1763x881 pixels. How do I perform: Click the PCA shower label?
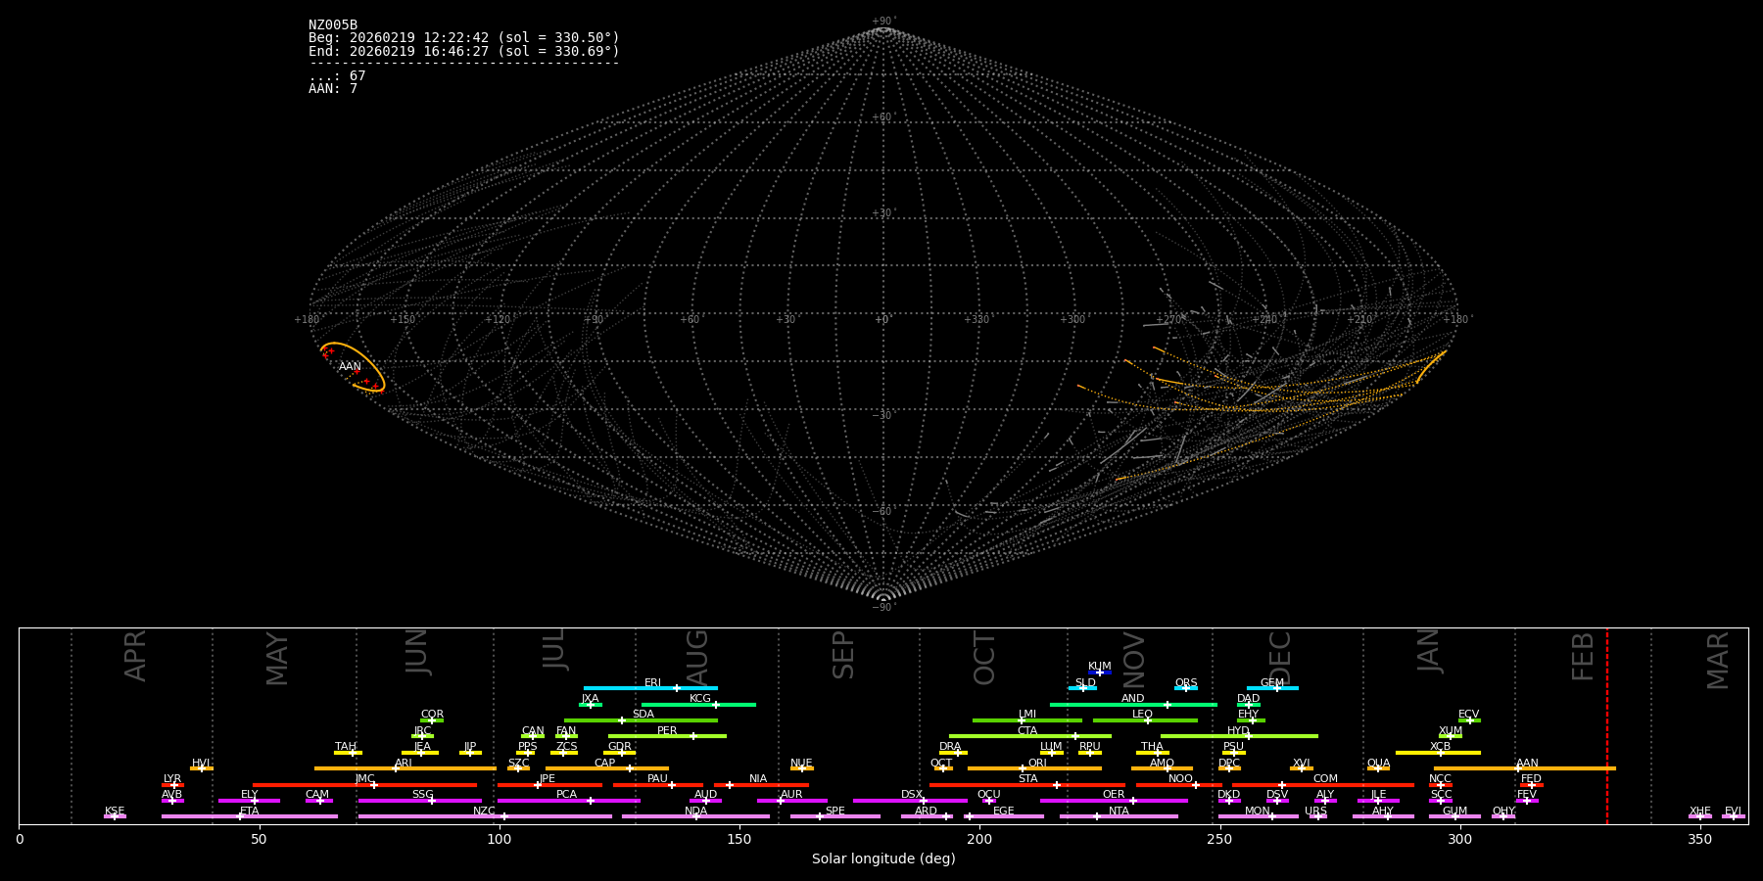tap(566, 795)
